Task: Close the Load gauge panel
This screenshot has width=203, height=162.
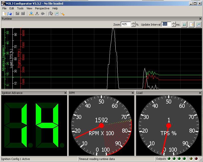Action: tap(200, 93)
